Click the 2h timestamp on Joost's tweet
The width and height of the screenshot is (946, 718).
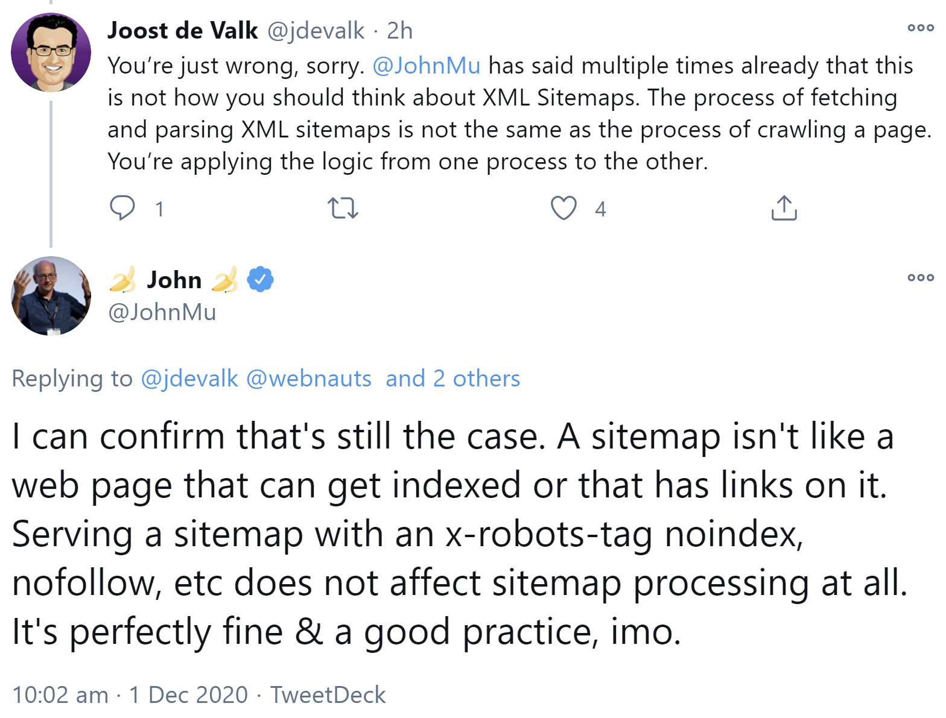tap(399, 31)
